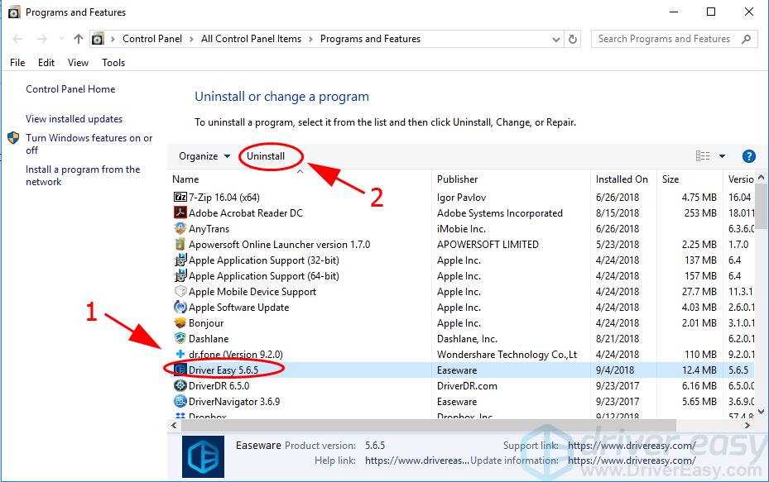Click the Dashlane shield icon
Screen dimensions: 769x482
point(180,339)
